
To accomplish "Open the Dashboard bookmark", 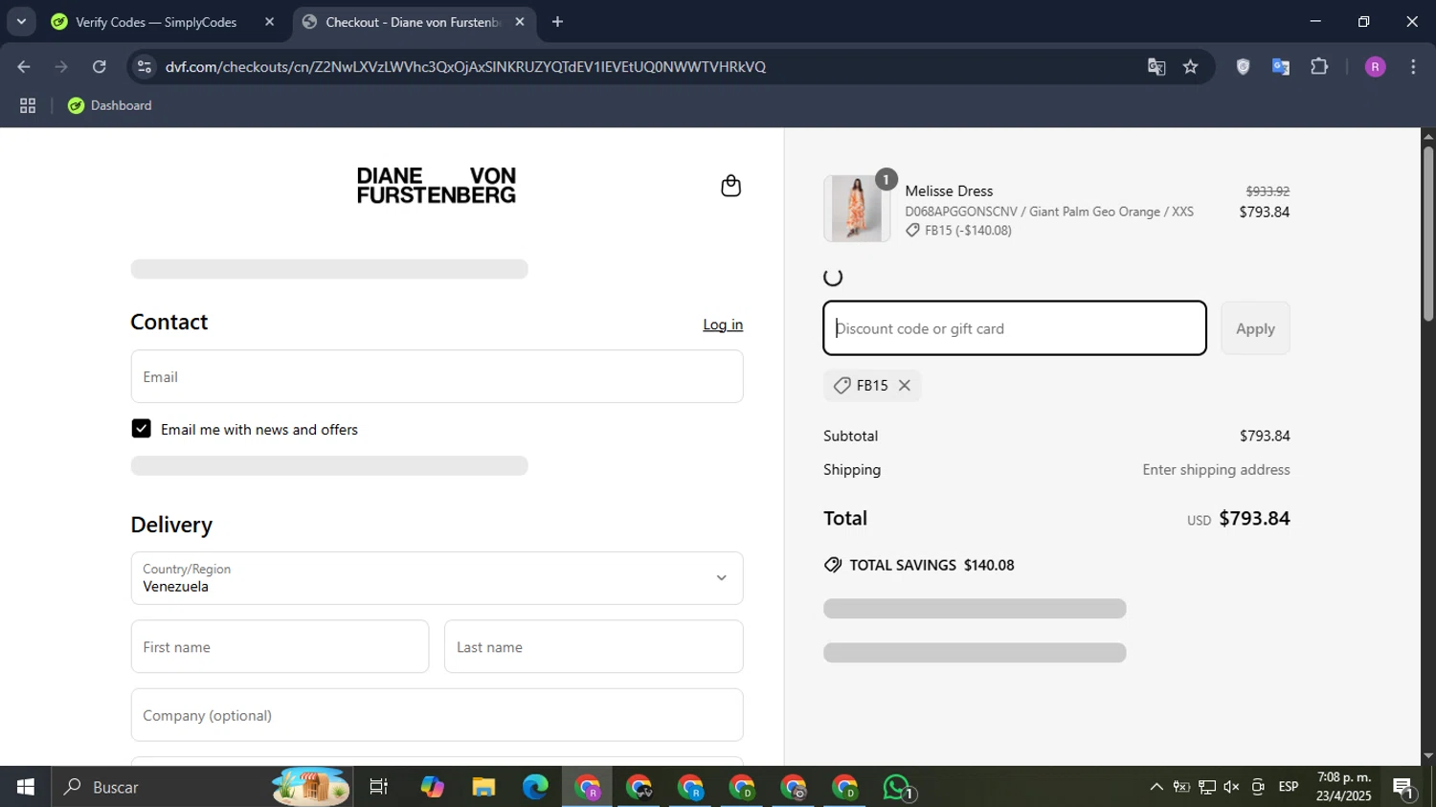I will pyautogui.click(x=109, y=106).
